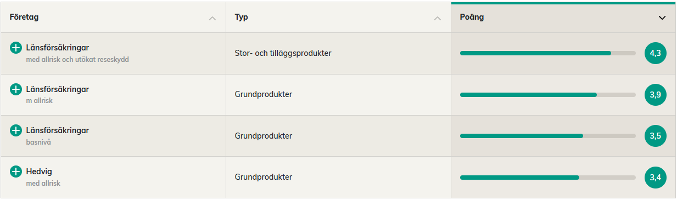Select the Företag column header
The image size is (677, 200).
click(x=113, y=17)
